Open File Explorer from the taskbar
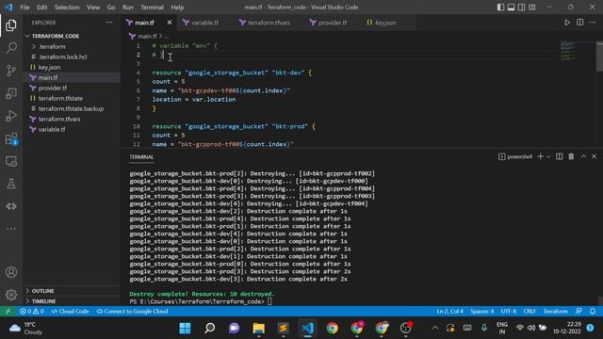The height and width of the screenshot is (339, 603). (258, 328)
